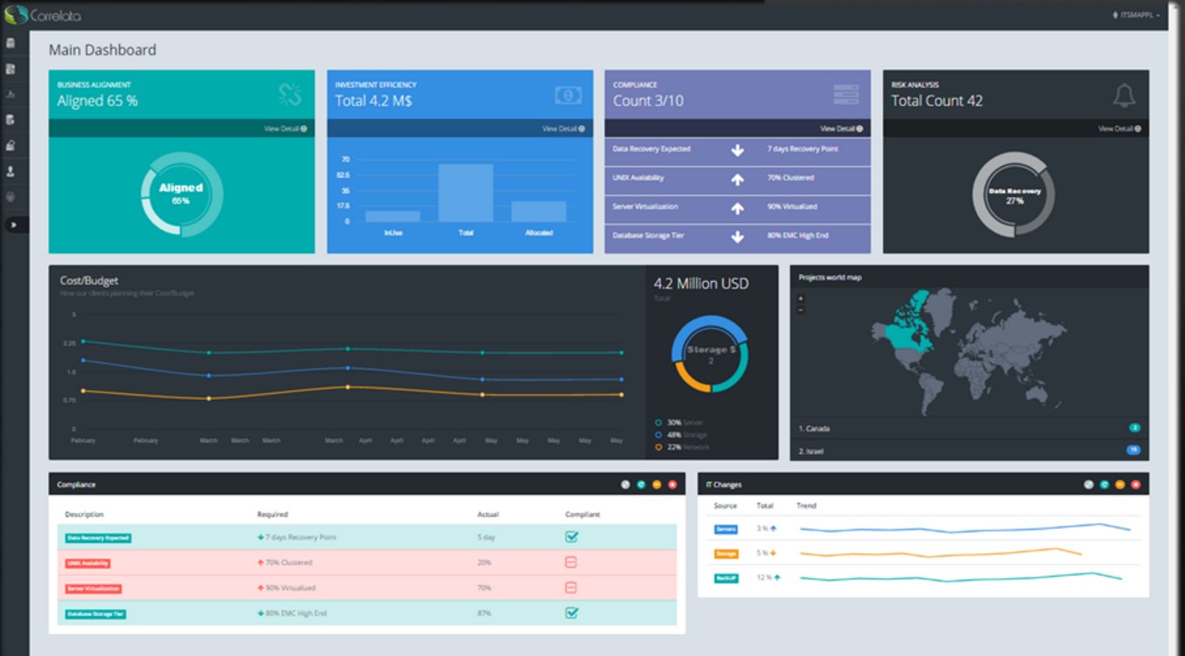1185x656 pixels.
Task: Zoom in on the Projects world map
Action: point(801,299)
